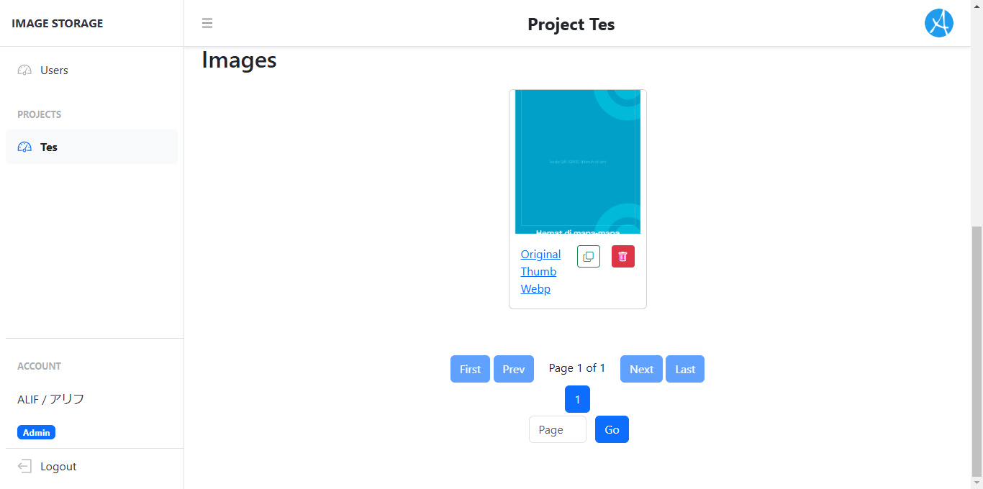The height and width of the screenshot is (489, 983).
Task: Click the Tes project speedometer icon
Action: 24,147
